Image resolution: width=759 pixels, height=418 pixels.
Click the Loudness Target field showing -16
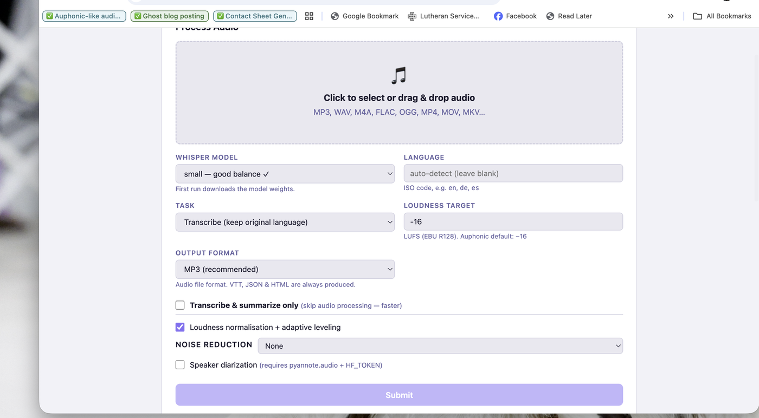click(x=513, y=221)
